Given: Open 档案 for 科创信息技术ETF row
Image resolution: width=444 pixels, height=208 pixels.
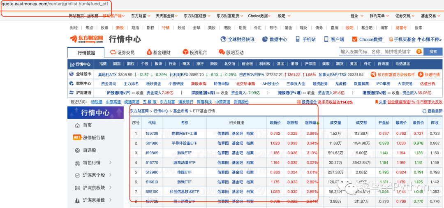Looking at the screenshot, I should [x=250, y=192].
